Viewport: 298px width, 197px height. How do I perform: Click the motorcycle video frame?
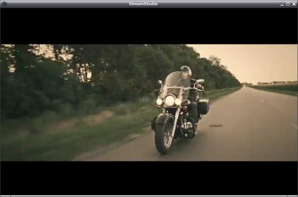[149, 102]
